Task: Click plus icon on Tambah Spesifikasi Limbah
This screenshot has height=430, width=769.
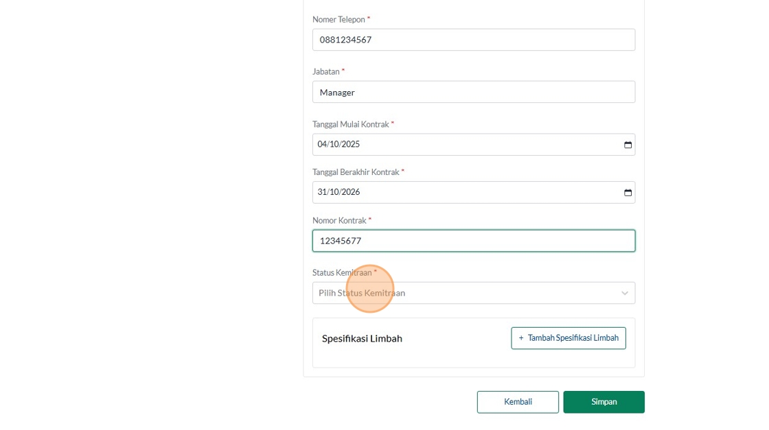Action: pyautogui.click(x=521, y=338)
